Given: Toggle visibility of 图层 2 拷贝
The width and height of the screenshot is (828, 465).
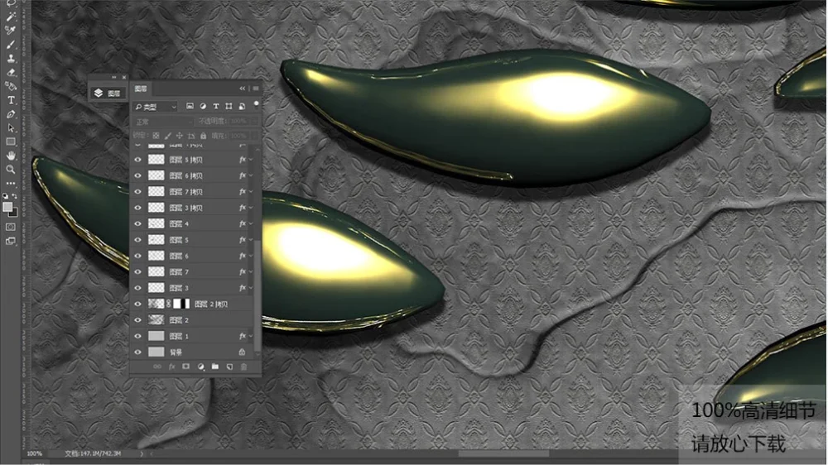Looking at the screenshot, I should tap(137, 304).
